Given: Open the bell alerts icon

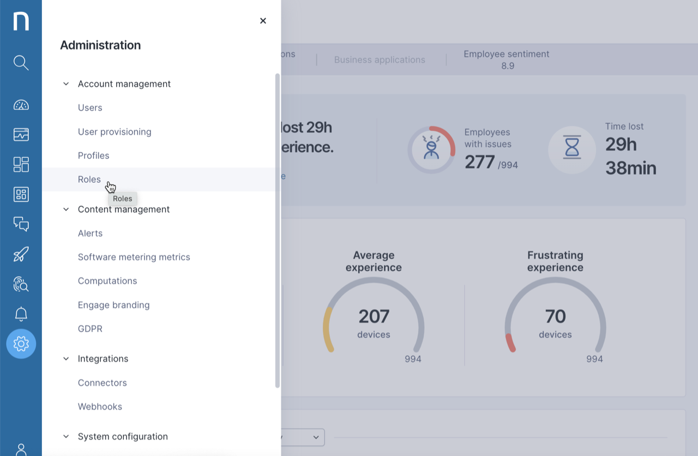Looking at the screenshot, I should coord(21,314).
